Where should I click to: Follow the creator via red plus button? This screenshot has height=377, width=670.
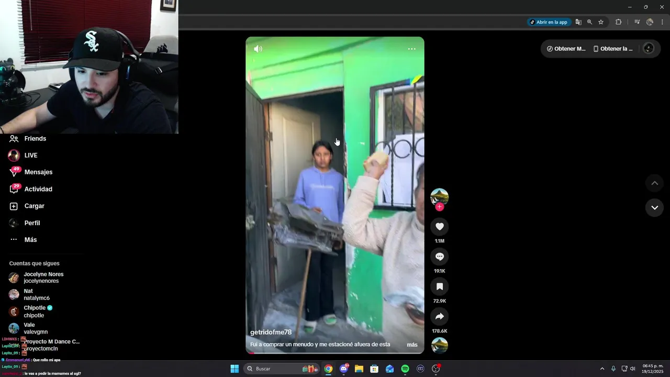(x=440, y=207)
